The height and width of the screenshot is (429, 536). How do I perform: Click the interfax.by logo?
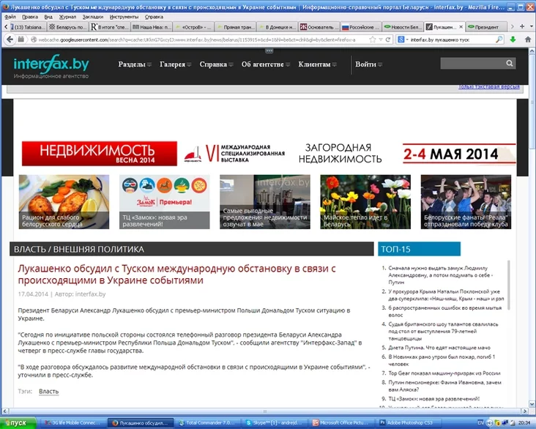pos(51,66)
